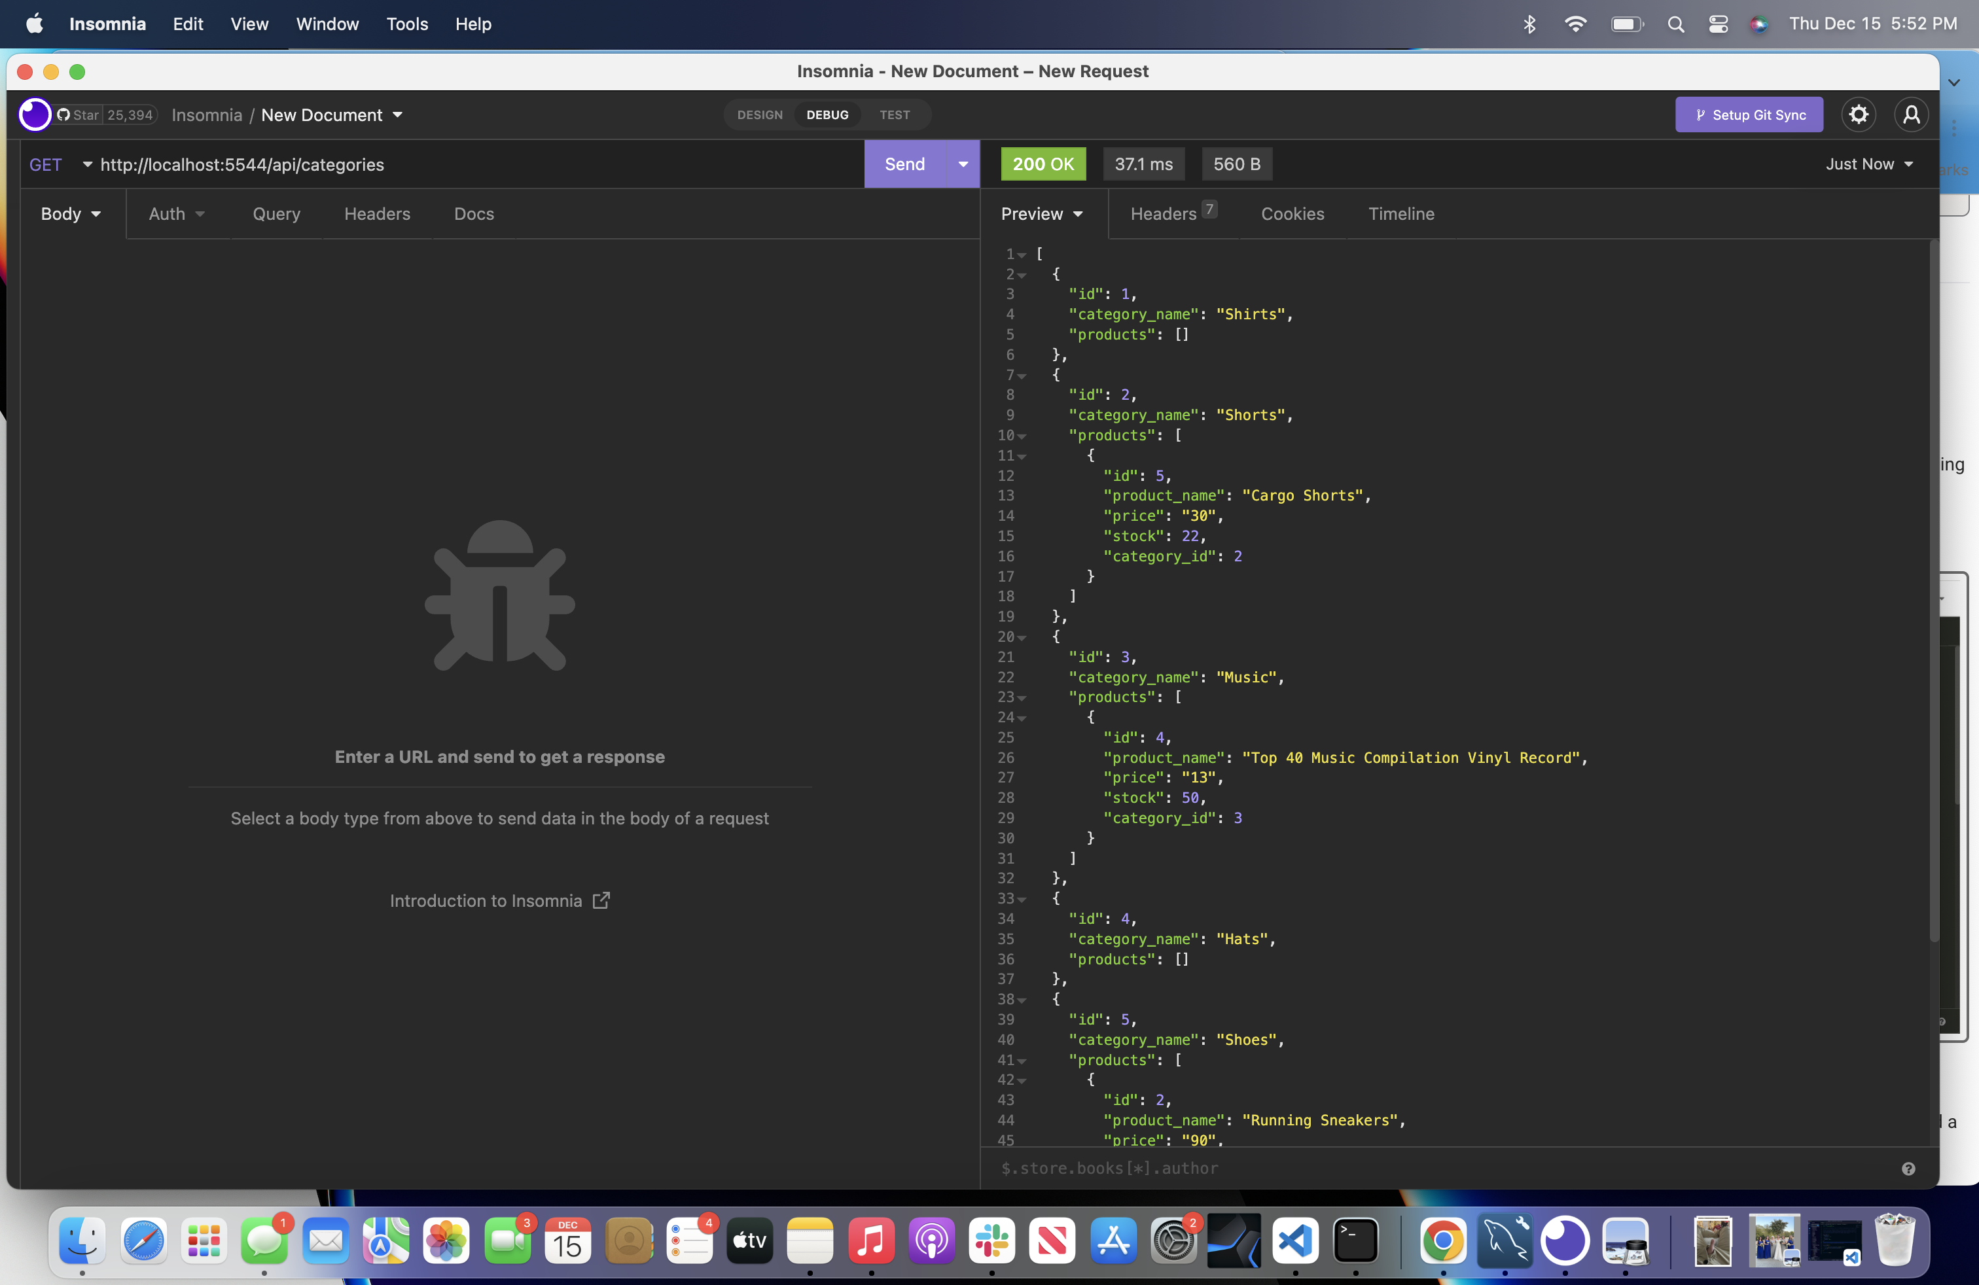The height and width of the screenshot is (1285, 1979).
Task: Launch Visual Studio Code from the Dock
Action: point(1294,1241)
